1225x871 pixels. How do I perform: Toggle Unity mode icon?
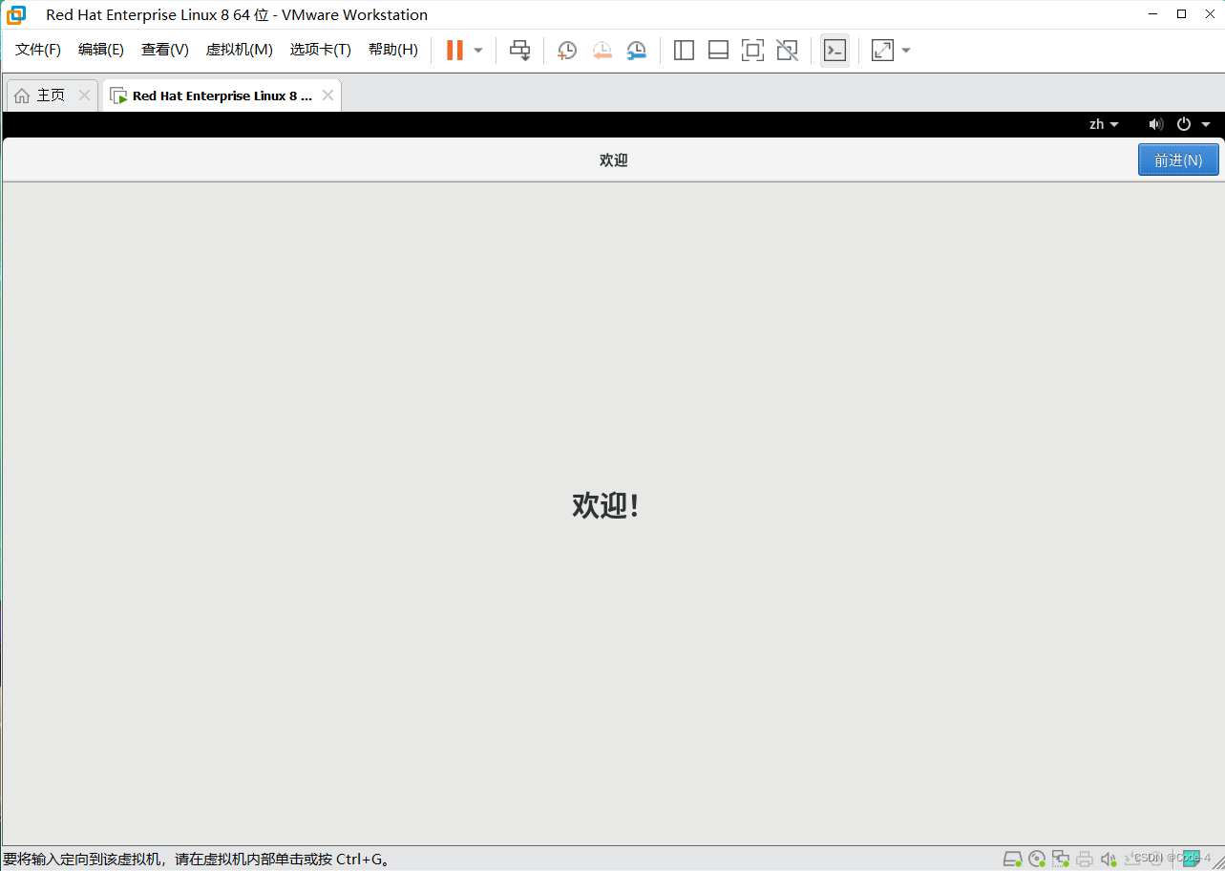(787, 50)
